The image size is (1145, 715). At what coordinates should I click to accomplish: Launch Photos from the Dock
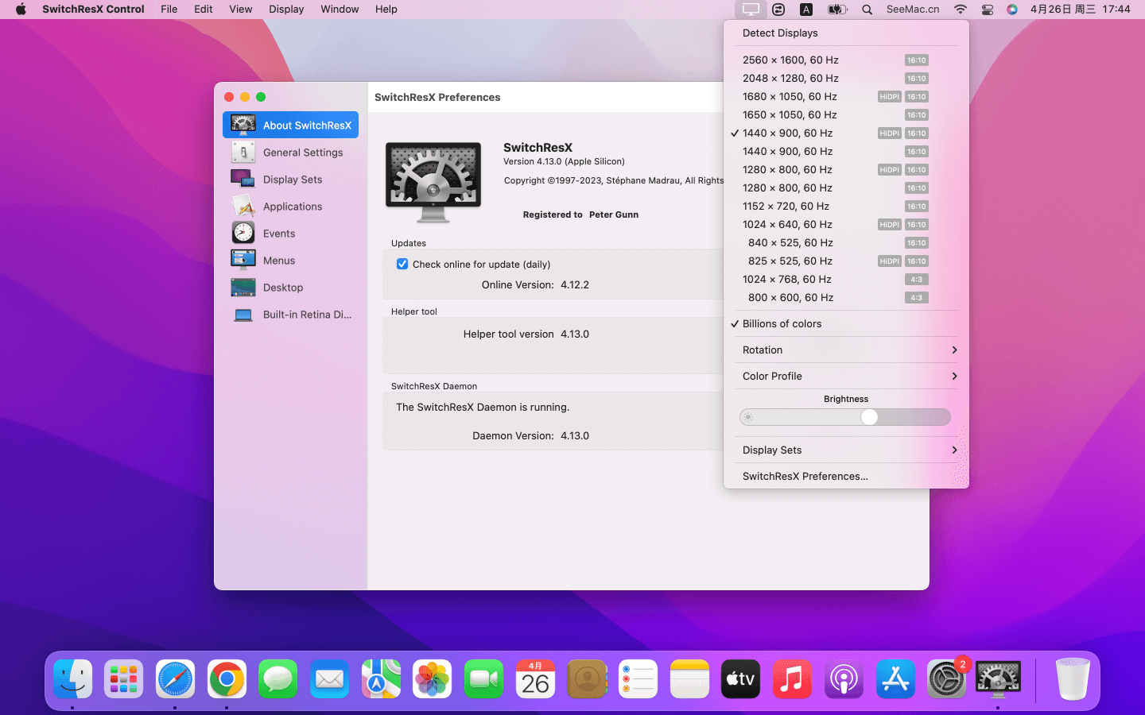(433, 679)
